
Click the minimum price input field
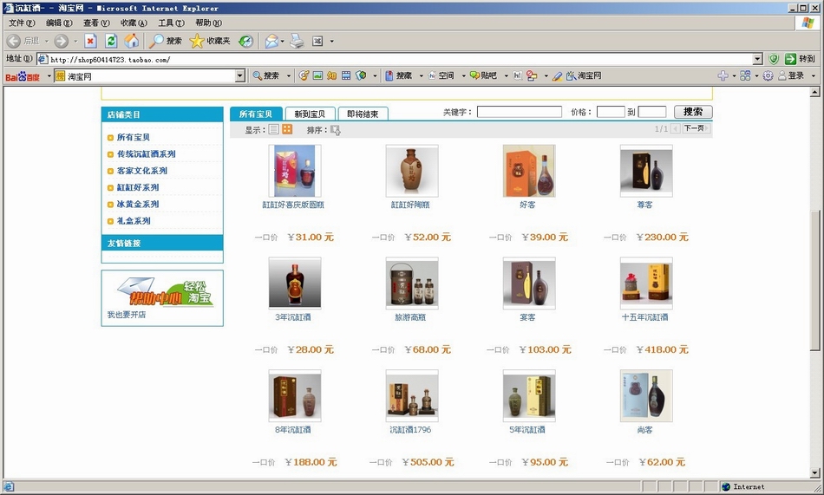(611, 112)
